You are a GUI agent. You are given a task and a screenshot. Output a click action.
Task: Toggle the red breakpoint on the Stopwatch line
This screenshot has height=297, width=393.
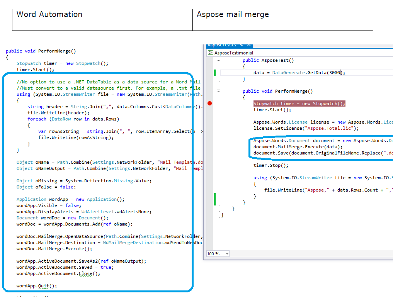pyautogui.click(x=210, y=104)
